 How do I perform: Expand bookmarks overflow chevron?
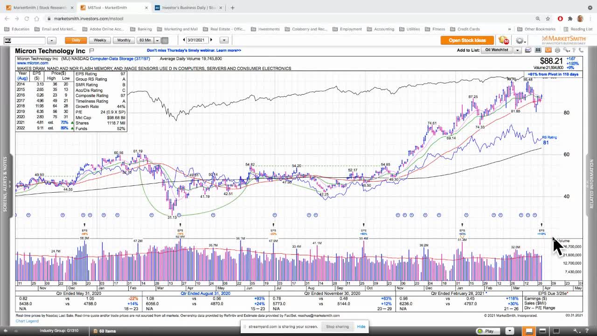509,29
